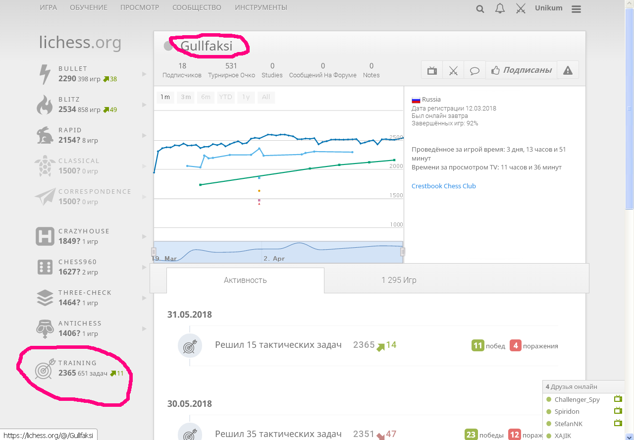Expand the Classical rating arrow

[144, 166]
